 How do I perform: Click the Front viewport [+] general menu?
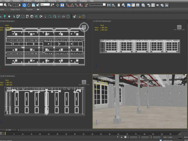[x=94, y=21]
